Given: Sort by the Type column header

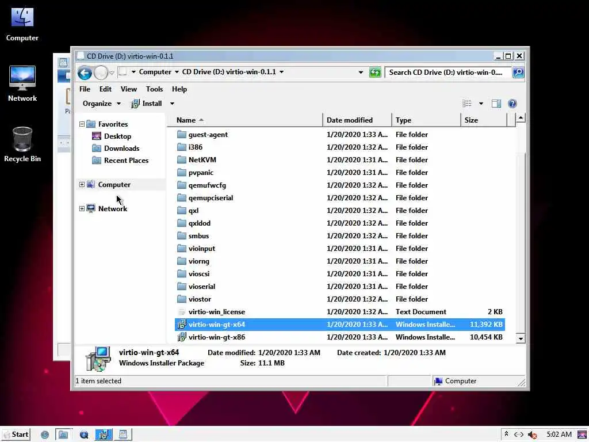Looking at the screenshot, I should pyautogui.click(x=426, y=120).
